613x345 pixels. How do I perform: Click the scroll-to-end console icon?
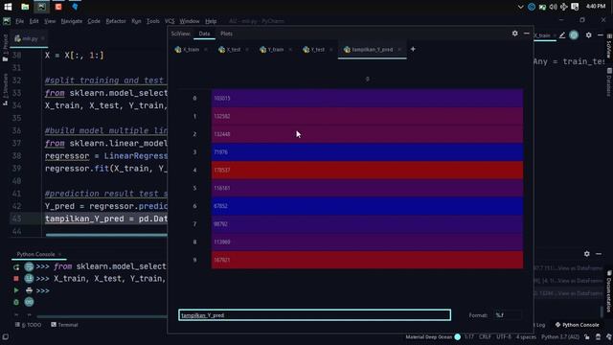coord(29,279)
